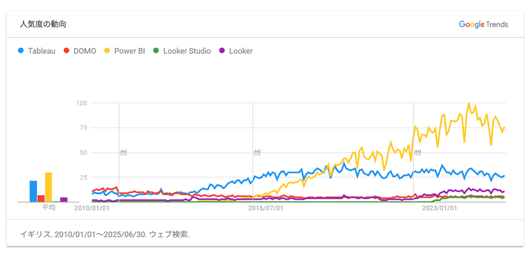Click the 人気度の動向 chart title
Screen dimensions: 532x257
tap(44, 24)
